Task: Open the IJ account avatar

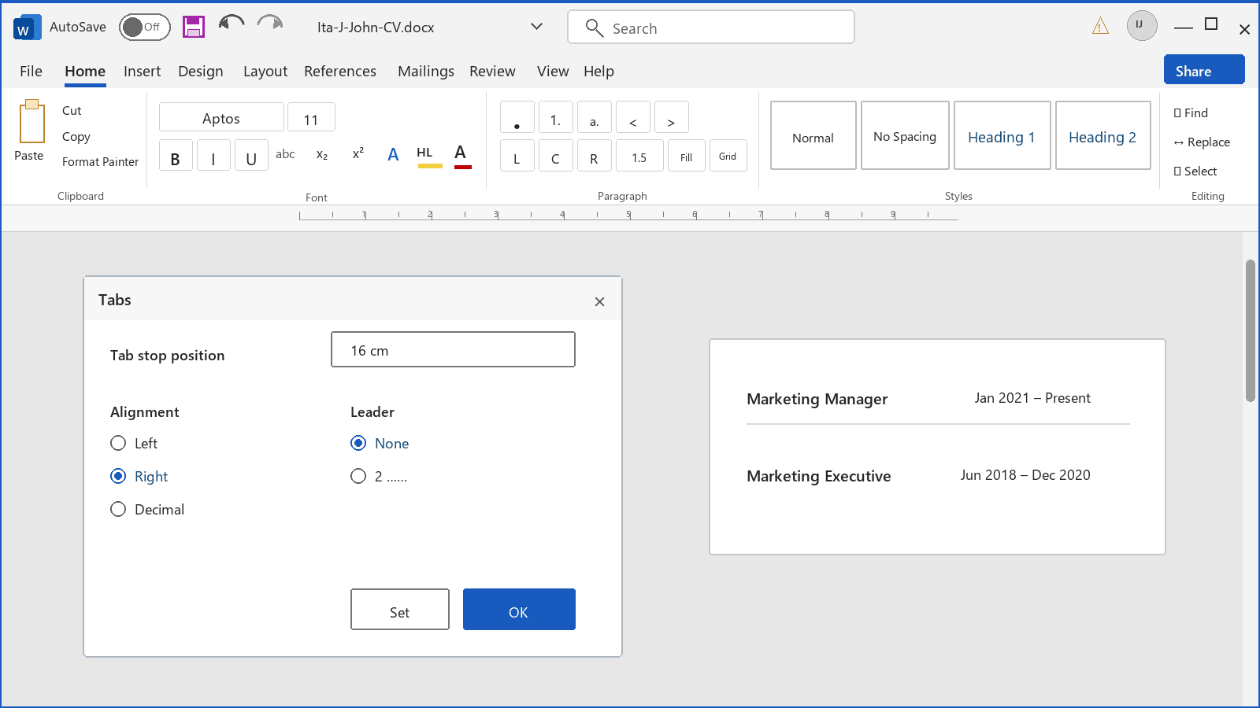Action: point(1142,25)
